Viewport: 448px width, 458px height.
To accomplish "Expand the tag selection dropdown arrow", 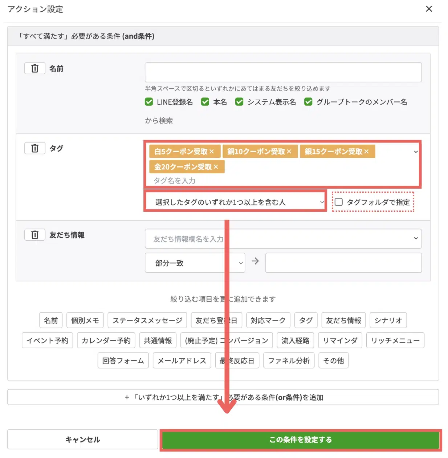I will 416,152.
